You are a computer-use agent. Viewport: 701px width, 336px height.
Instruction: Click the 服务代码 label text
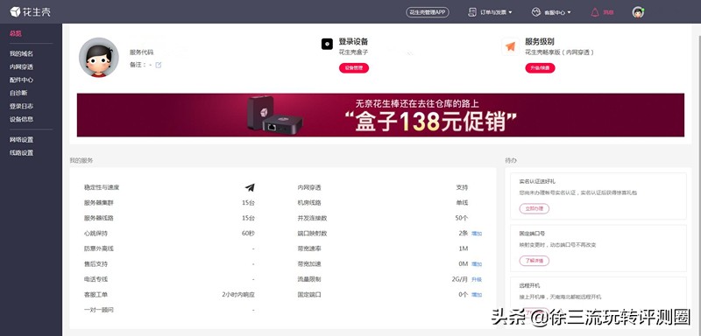141,52
